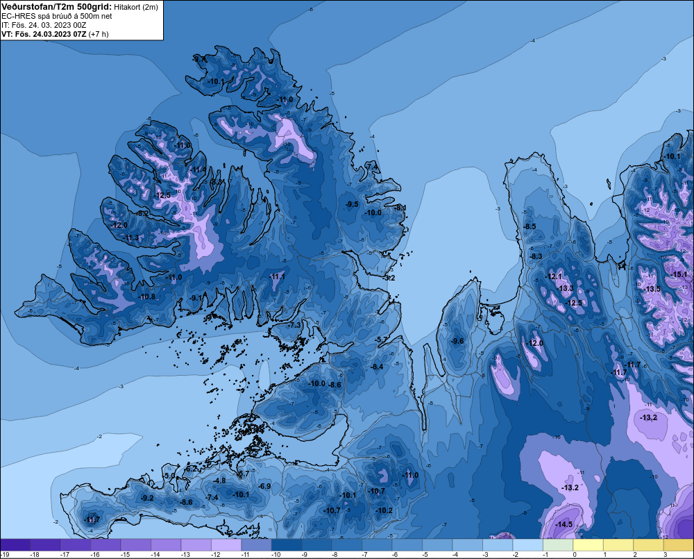Click the '-9.1' temperature value

tap(196, 298)
